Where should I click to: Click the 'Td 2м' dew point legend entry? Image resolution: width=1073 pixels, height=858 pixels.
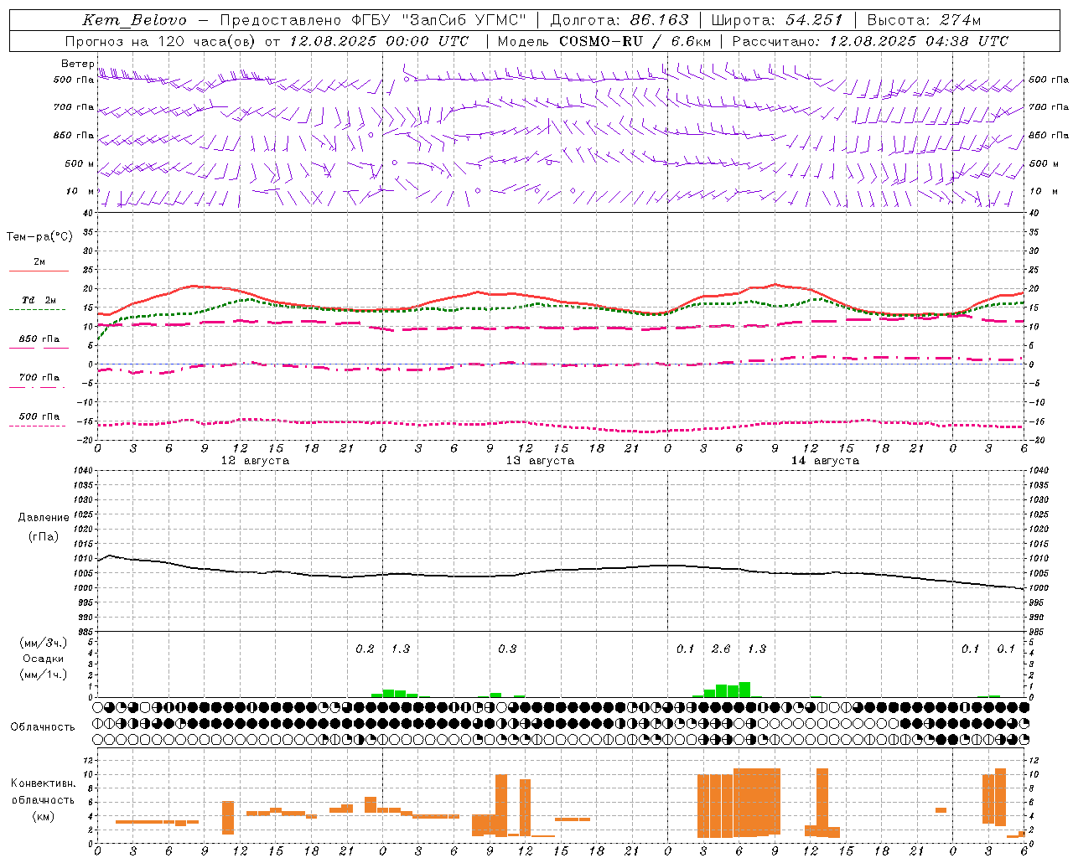click(39, 300)
